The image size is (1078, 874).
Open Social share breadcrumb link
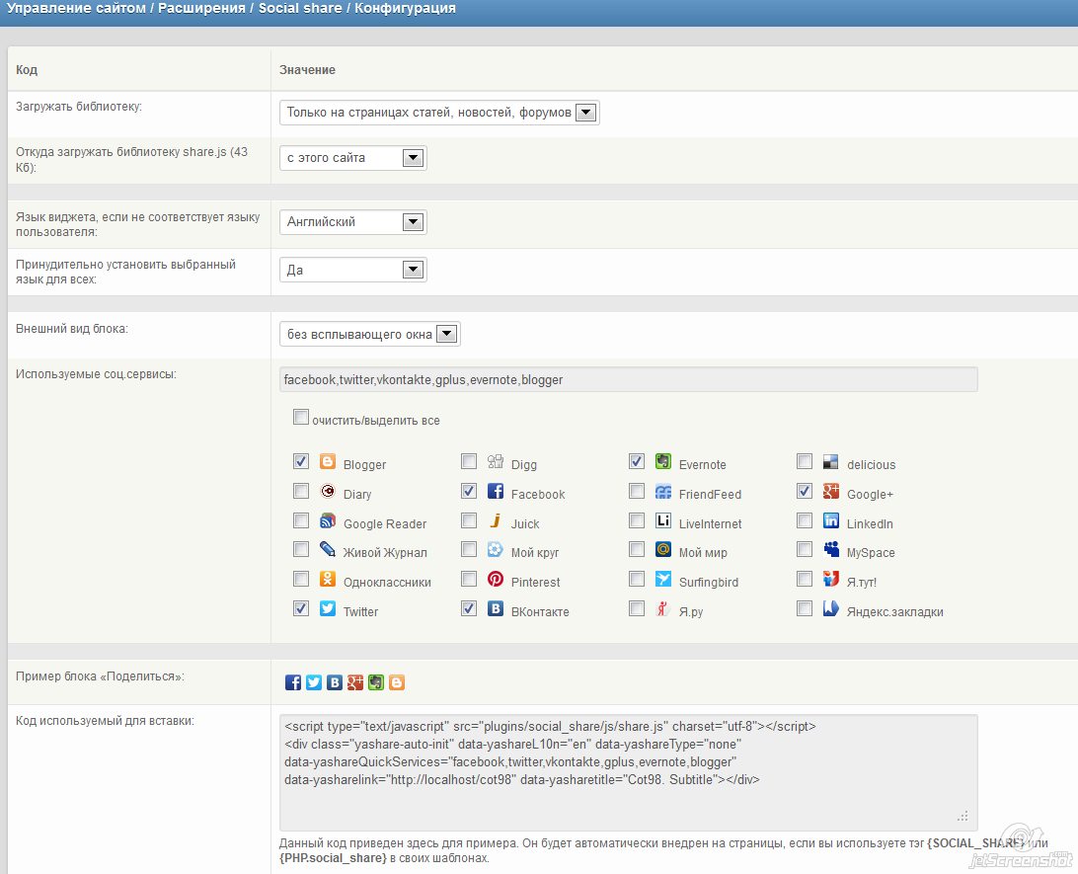300,8
